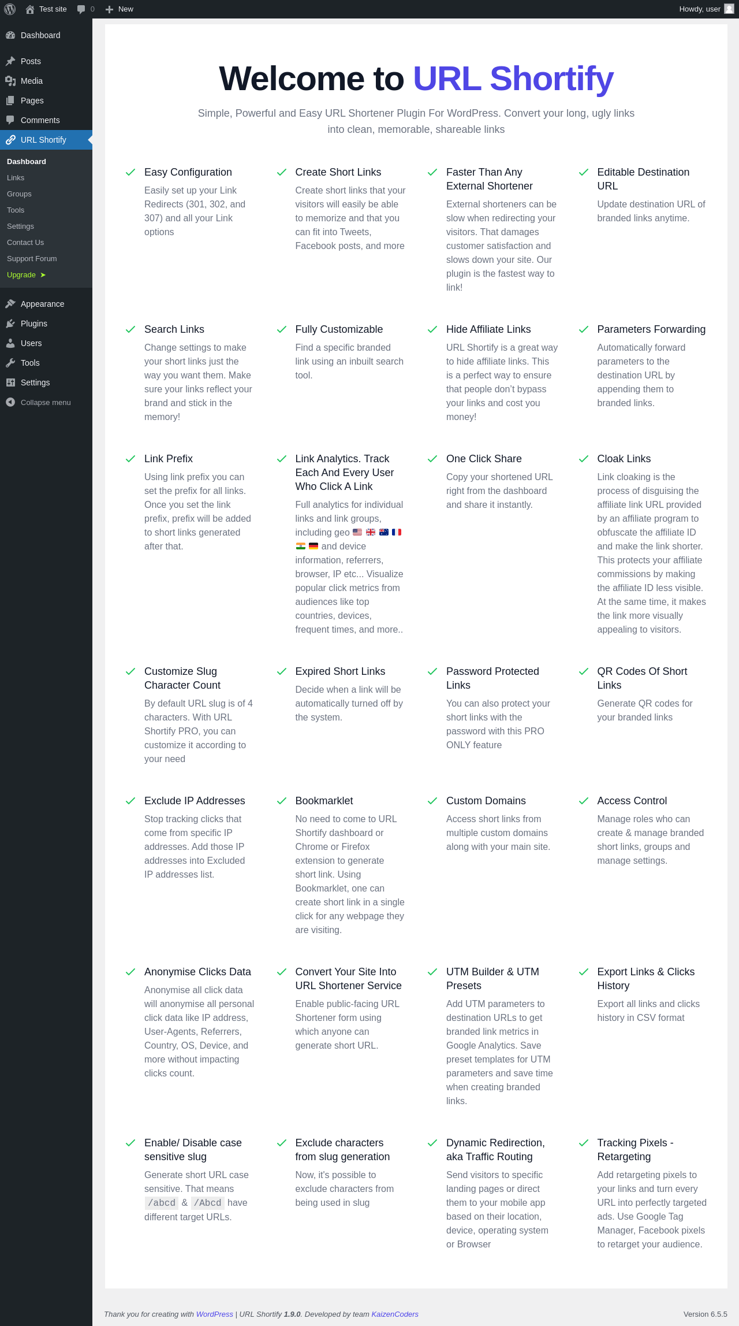Click the One Click Share heading
Screen dimensions: 739x1326
[x=484, y=459]
